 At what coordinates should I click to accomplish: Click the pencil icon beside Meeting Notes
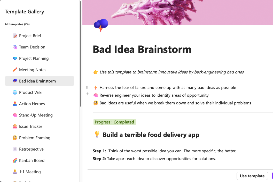tap(15, 70)
